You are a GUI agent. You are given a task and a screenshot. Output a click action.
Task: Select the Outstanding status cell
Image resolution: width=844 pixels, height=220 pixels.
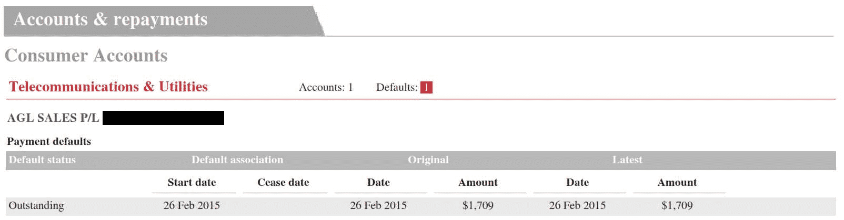pos(36,205)
